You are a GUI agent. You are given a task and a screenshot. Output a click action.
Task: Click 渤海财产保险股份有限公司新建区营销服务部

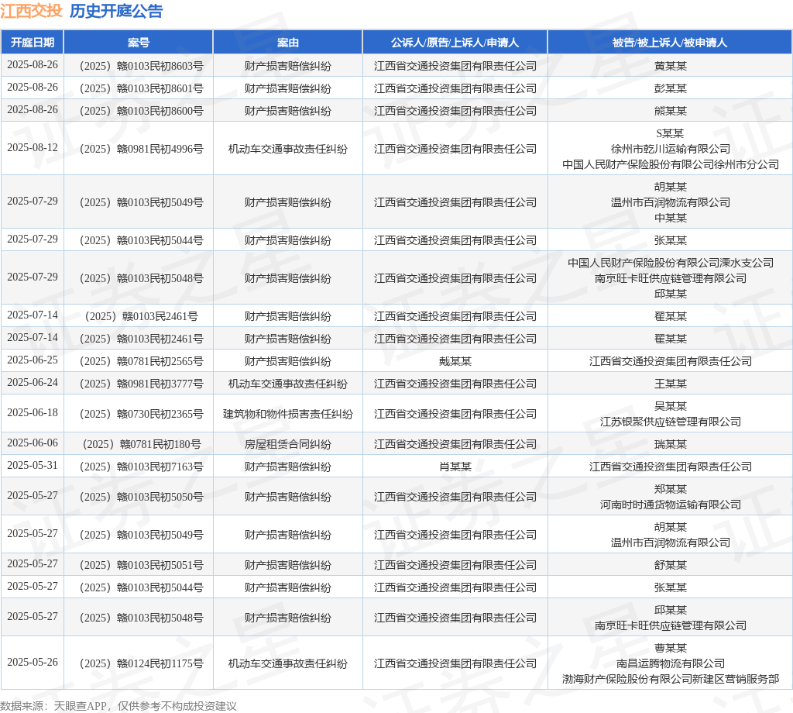[x=670, y=679]
